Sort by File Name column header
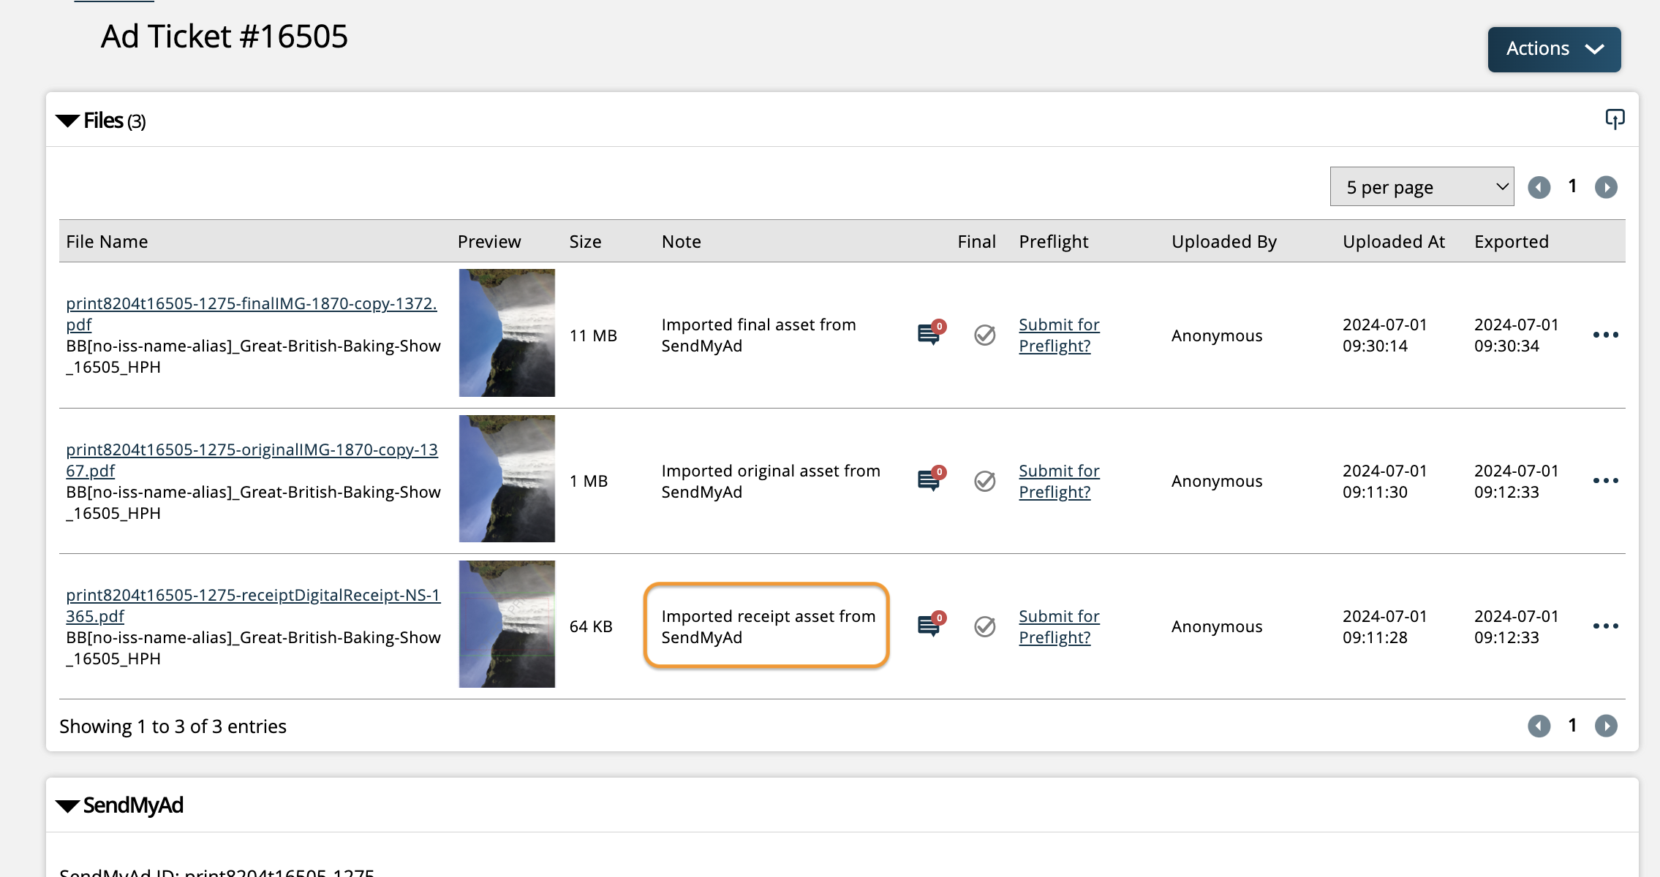Screen dimensions: 1660x877 click(x=107, y=242)
